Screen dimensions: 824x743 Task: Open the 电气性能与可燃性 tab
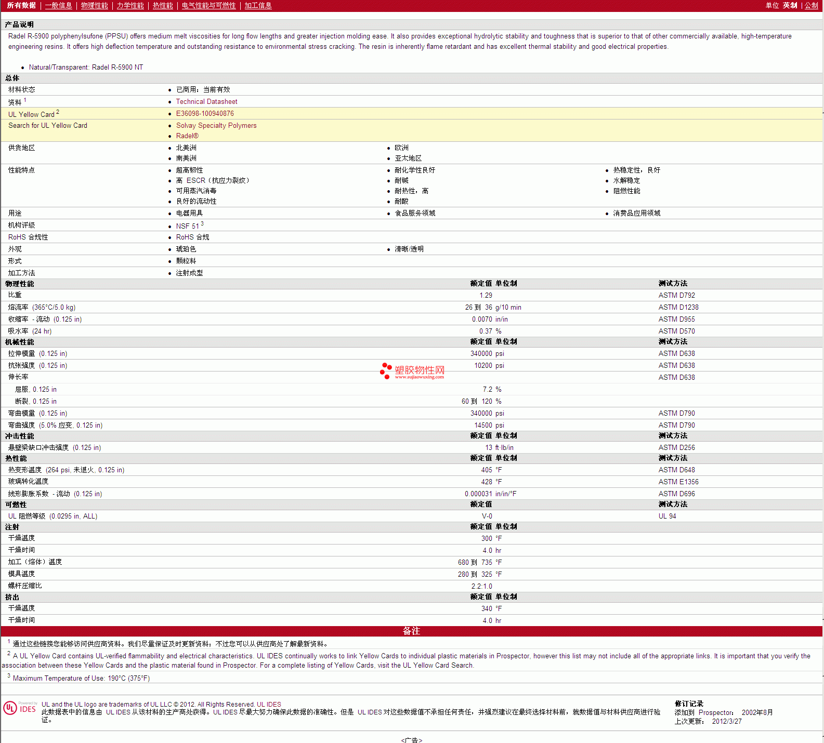(208, 5)
